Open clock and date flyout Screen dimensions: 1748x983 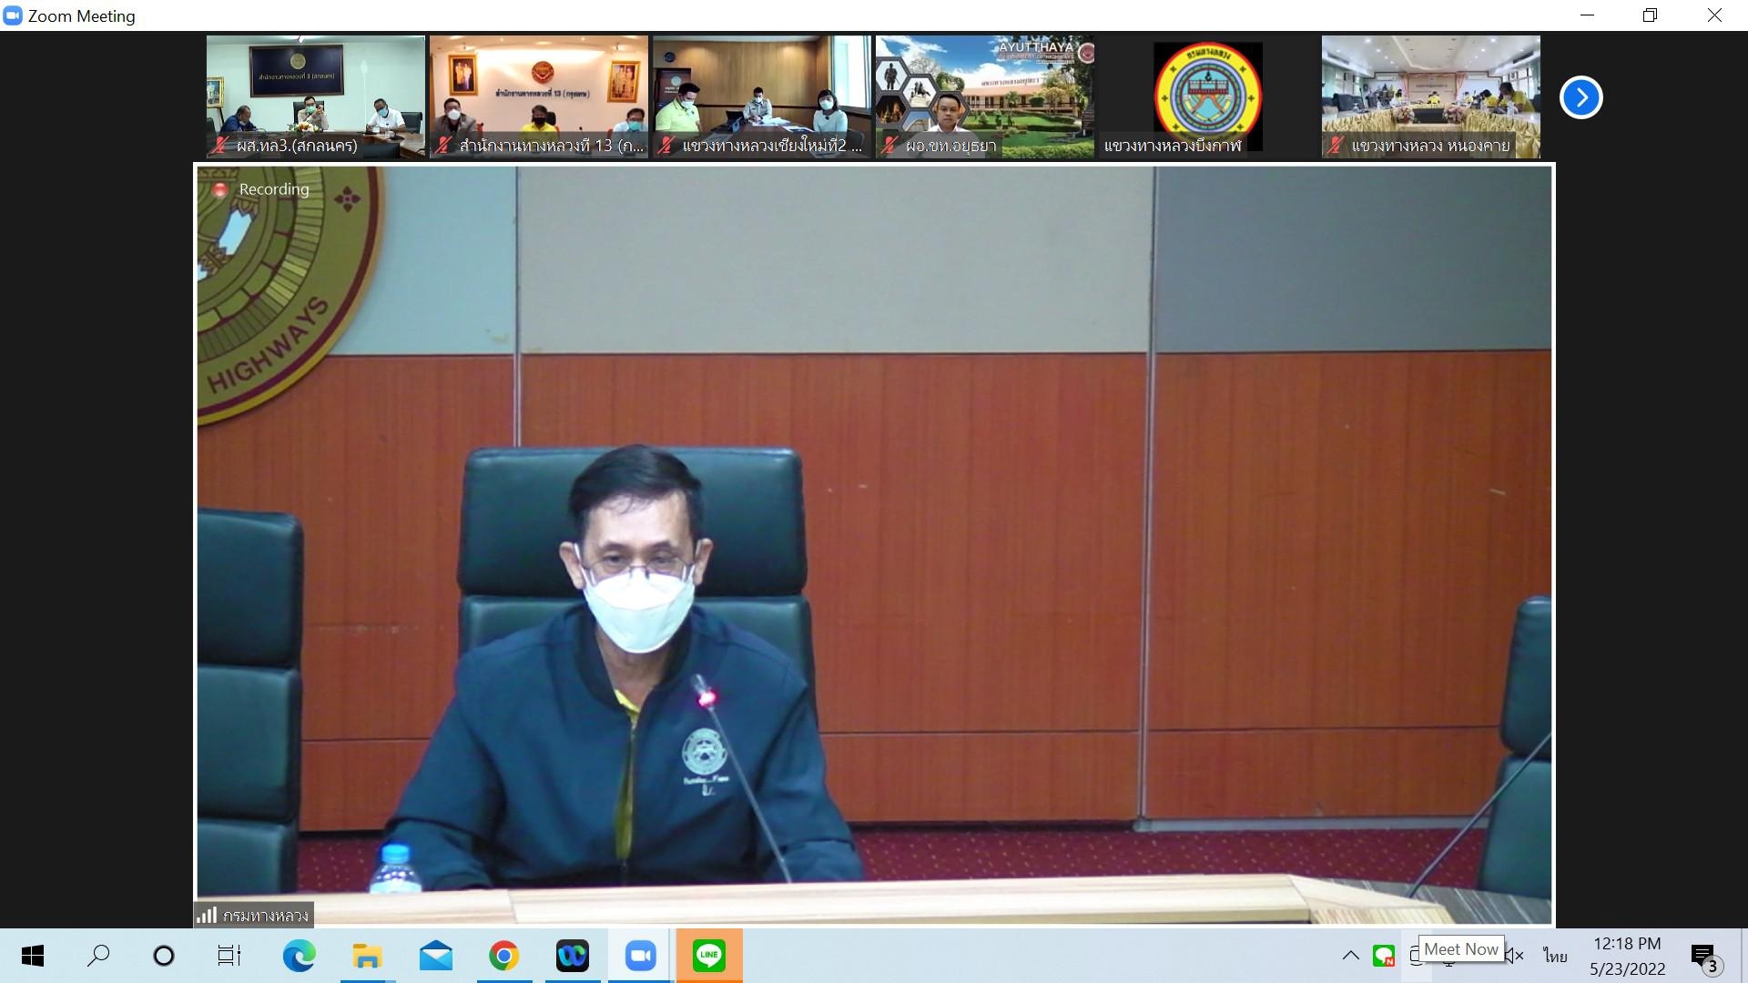pos(1628,956)
